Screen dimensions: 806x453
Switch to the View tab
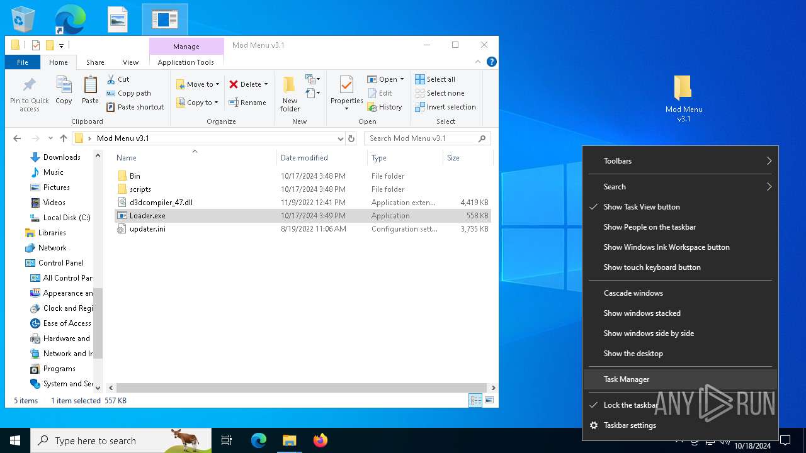(130, 62)
